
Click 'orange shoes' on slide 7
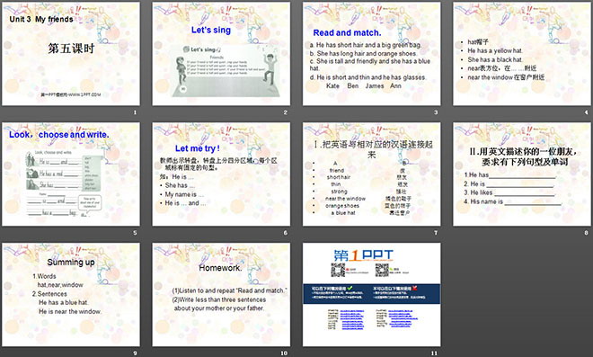click(342, 206)
